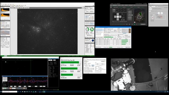This screenshot has width=169, height=95.
Task: Click the blue moon circle in the right panel
Action: coord(93,40)
